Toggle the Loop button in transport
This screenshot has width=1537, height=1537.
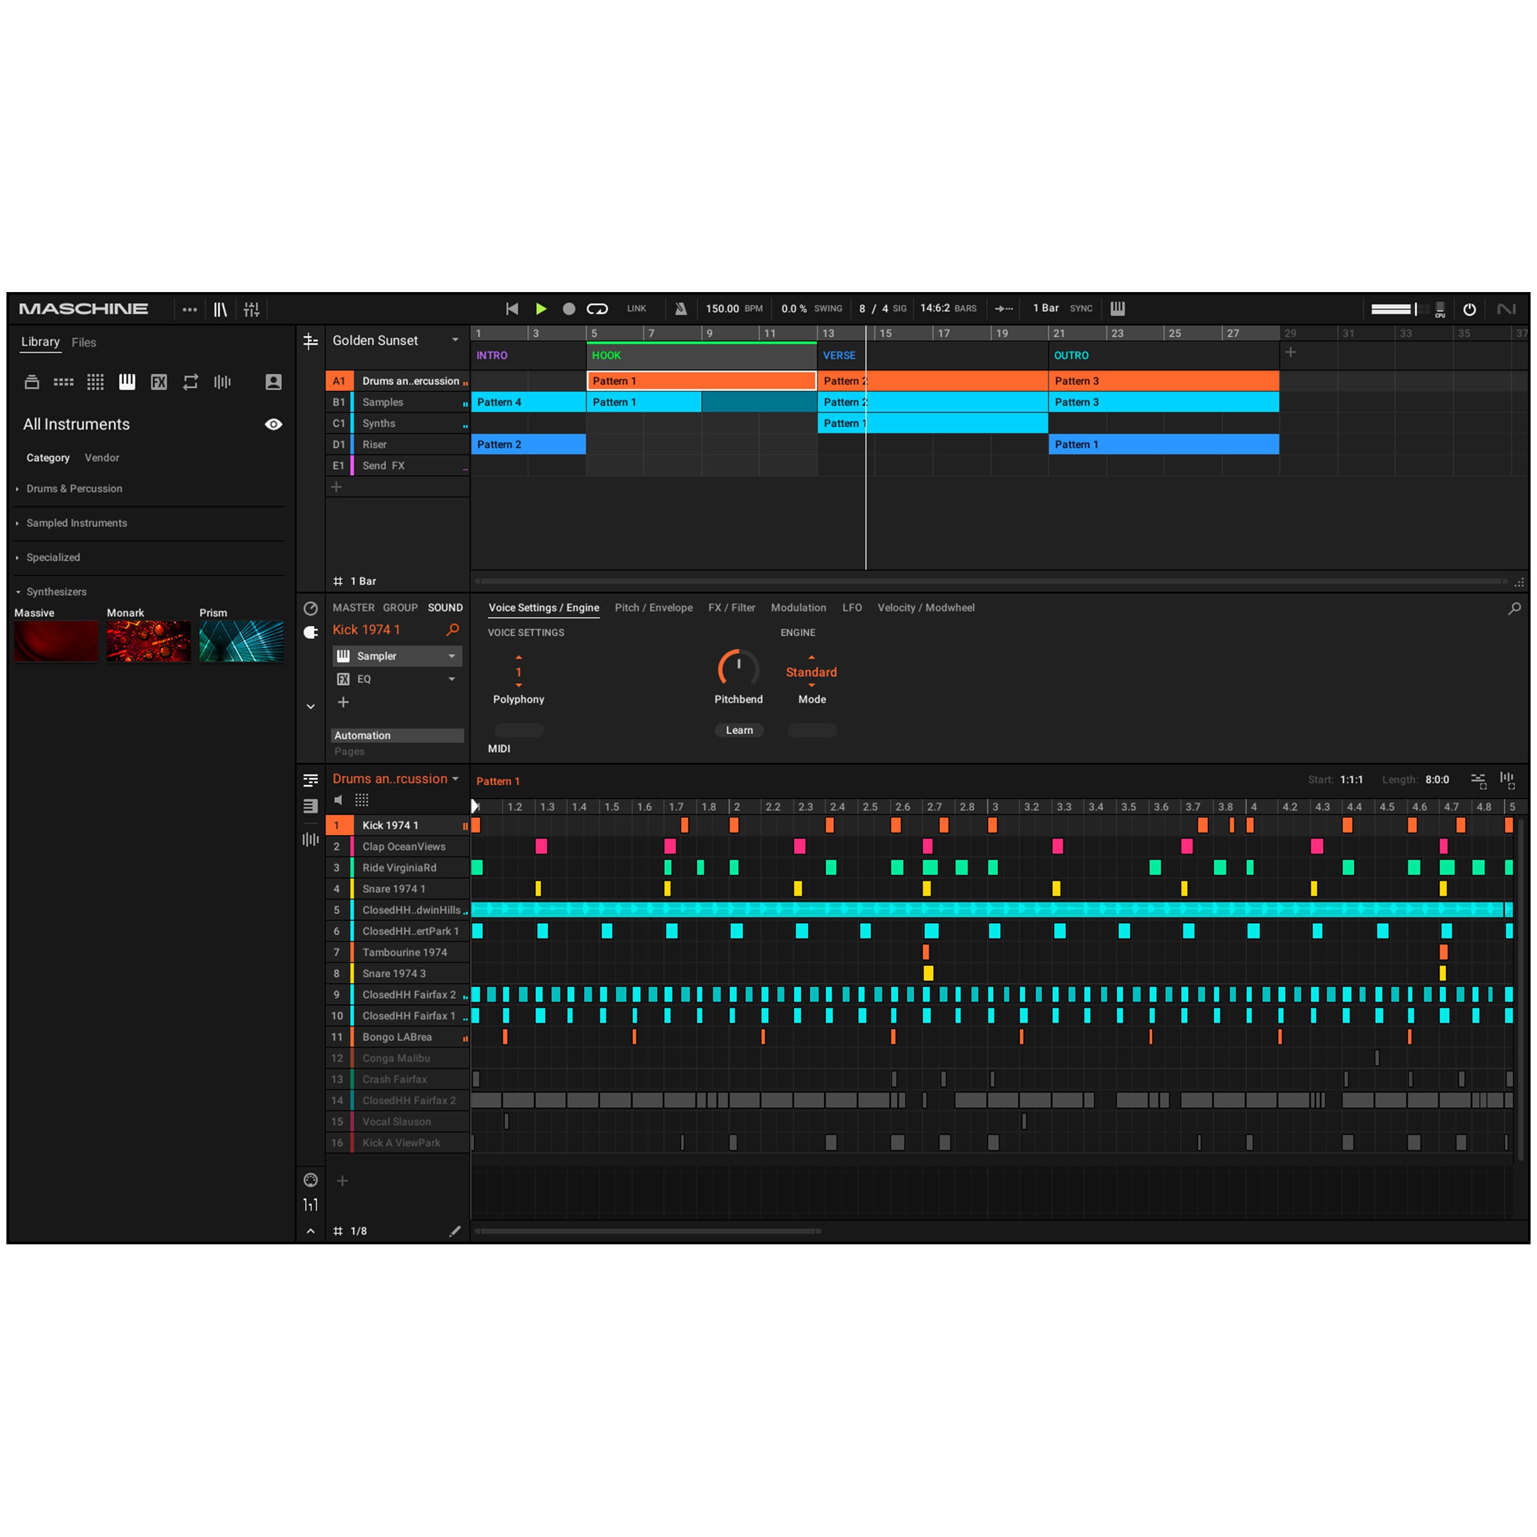598,309
